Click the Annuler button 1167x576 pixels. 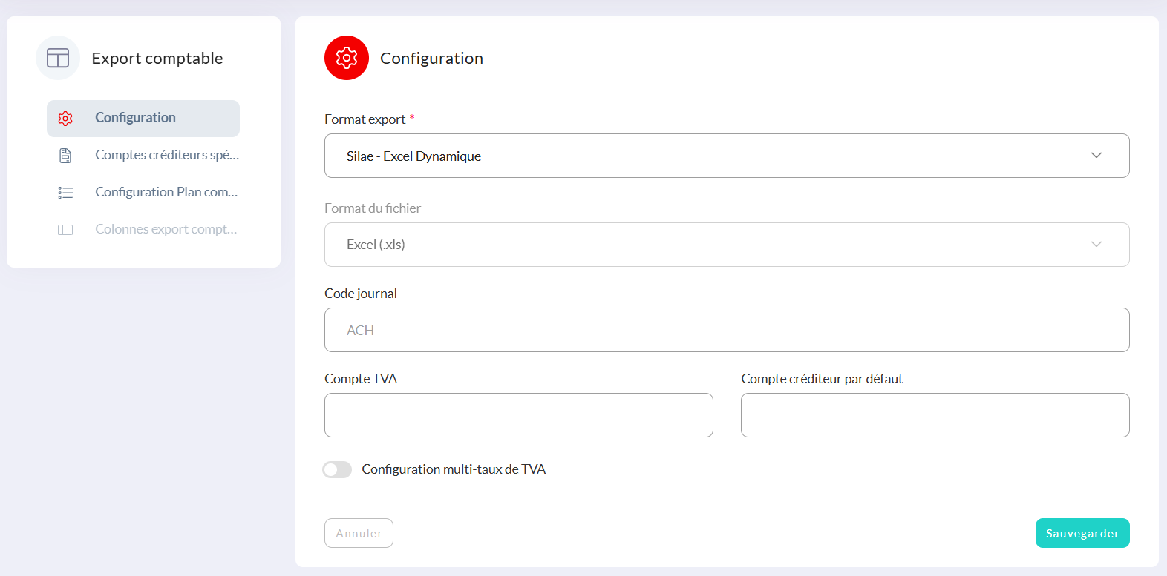359,533
